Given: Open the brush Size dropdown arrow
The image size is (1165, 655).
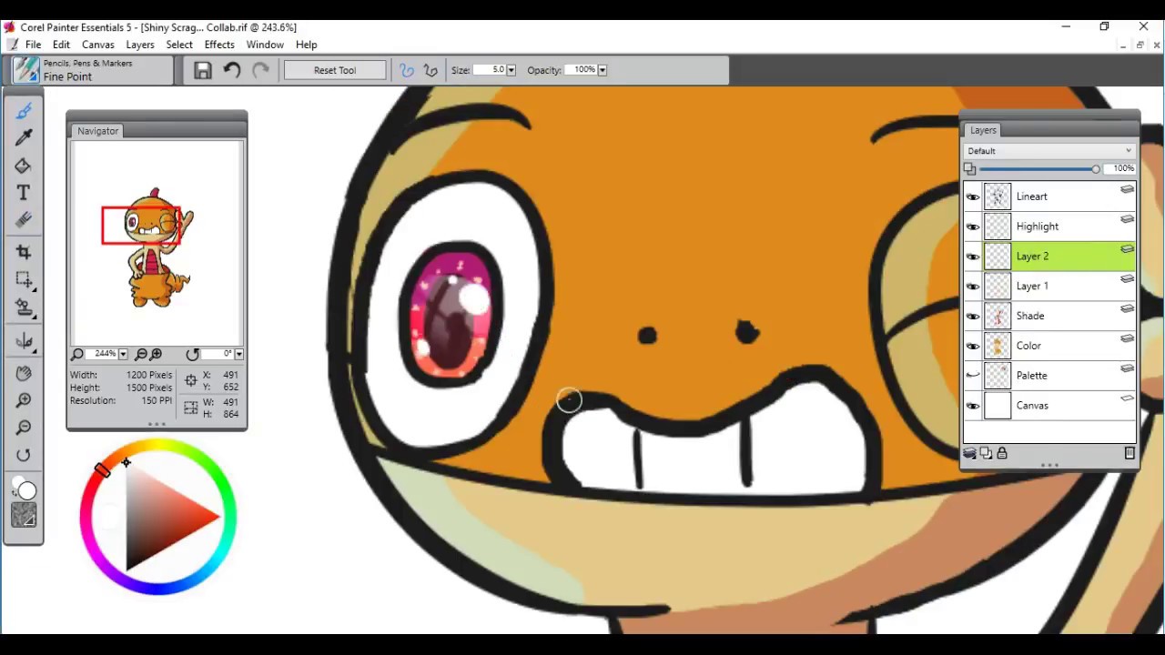Looking at the screenshot, I should point(511,70).
